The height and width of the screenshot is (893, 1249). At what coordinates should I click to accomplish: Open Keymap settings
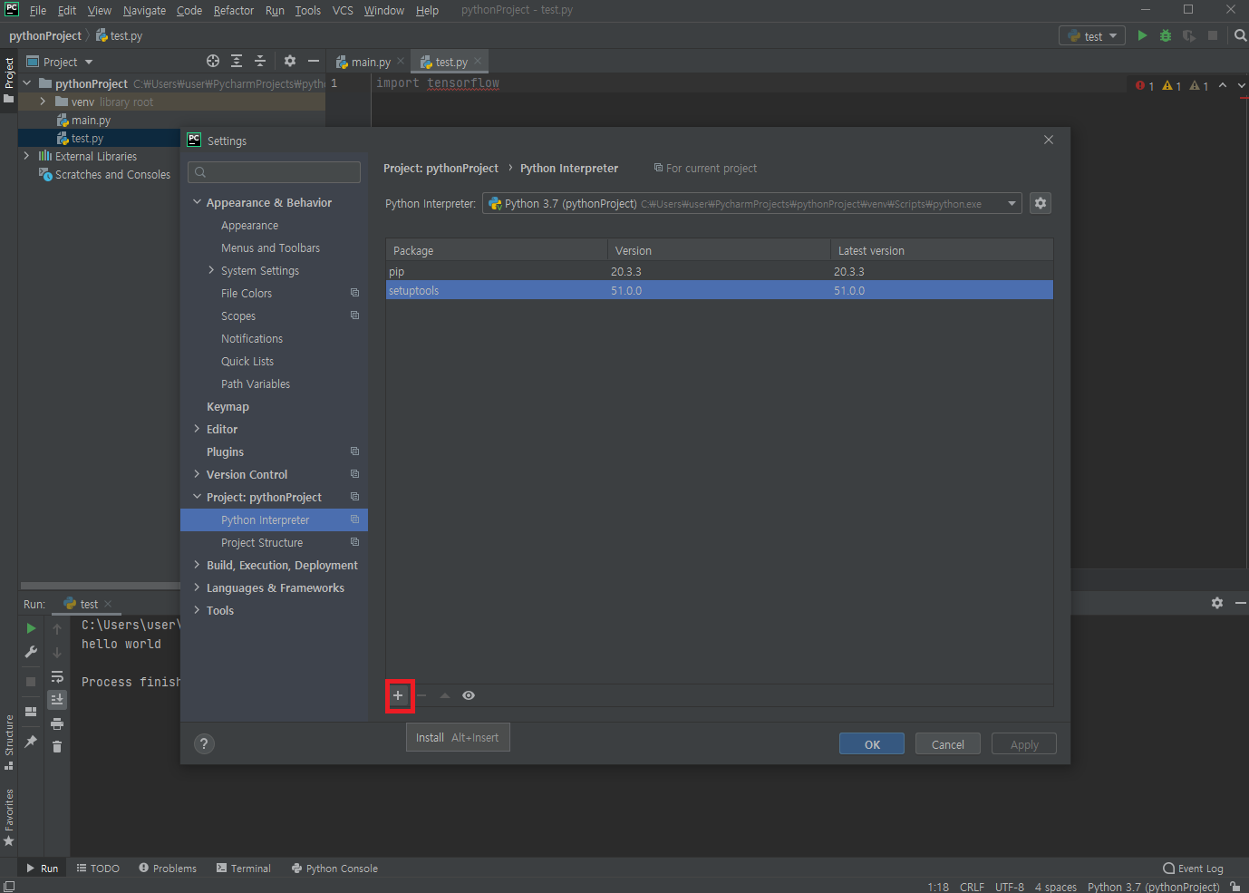pos(228,406)
